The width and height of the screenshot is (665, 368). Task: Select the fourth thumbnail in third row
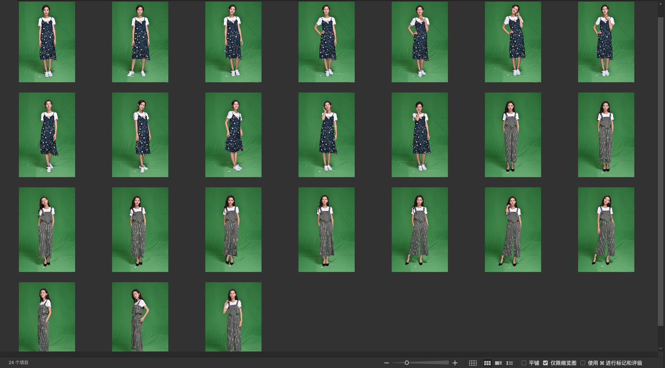pyautogui.click(x=326, y=229)
